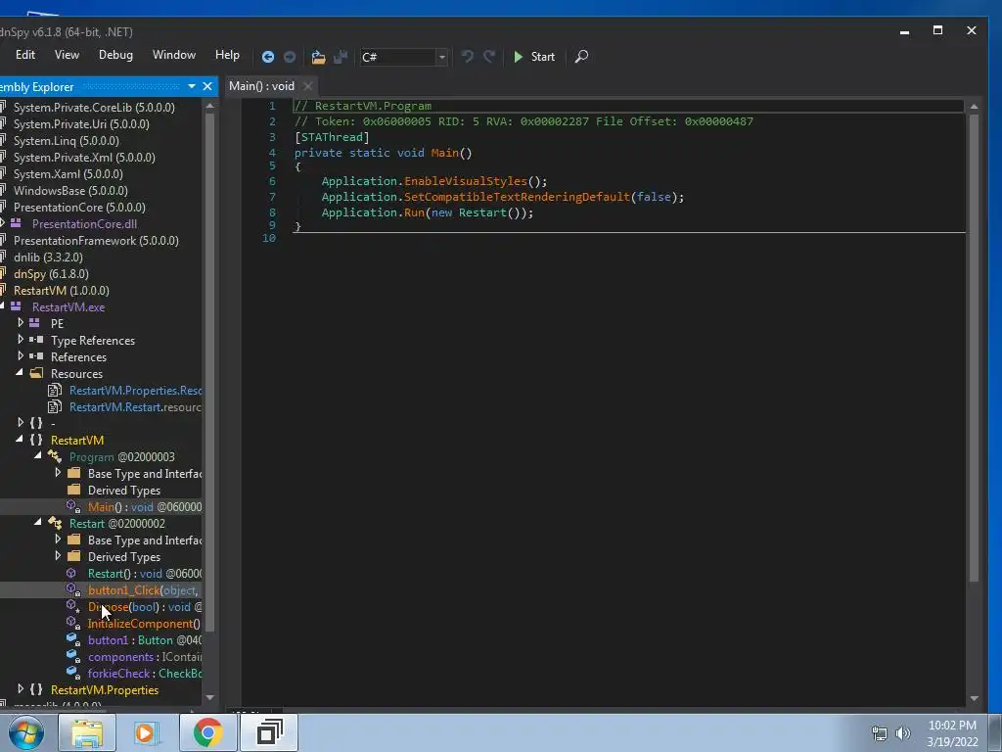Click the volume speaker tray icon
The height and width of the screenshot is (752, 1002).
[902, 733]
